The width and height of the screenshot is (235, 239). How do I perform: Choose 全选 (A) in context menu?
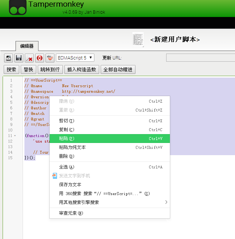pyautogui.click(x=110, y=167)
